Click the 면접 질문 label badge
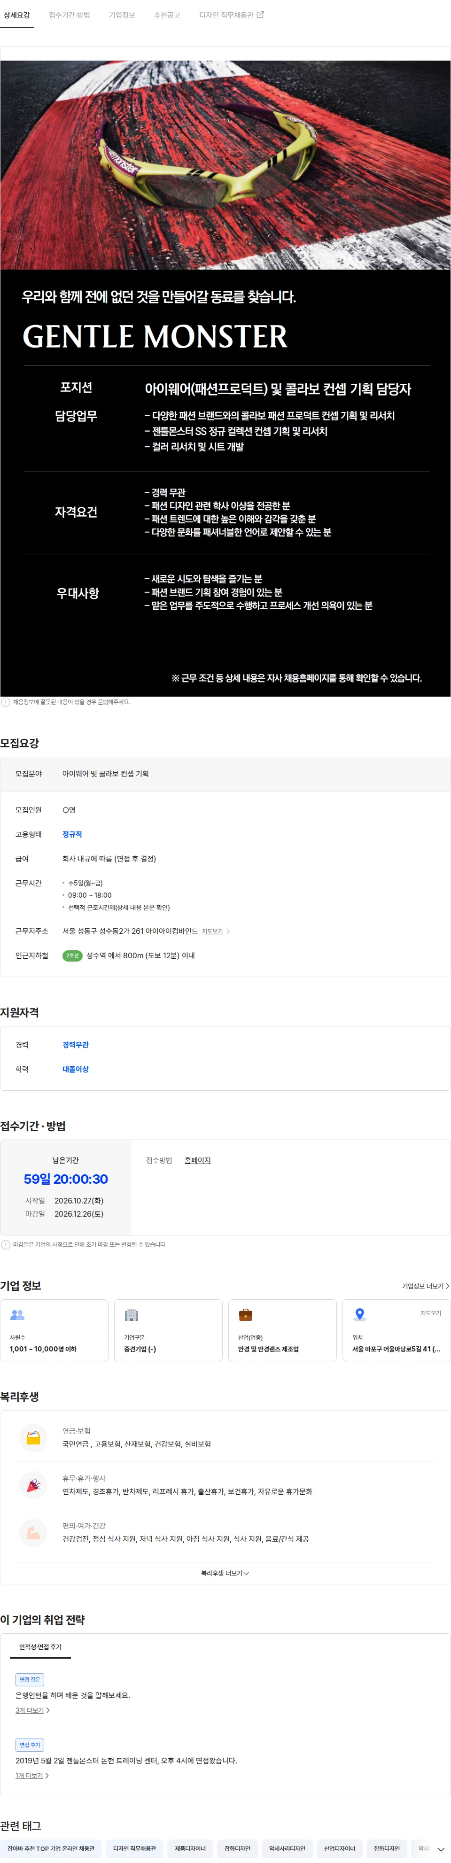 point(30,1679)
